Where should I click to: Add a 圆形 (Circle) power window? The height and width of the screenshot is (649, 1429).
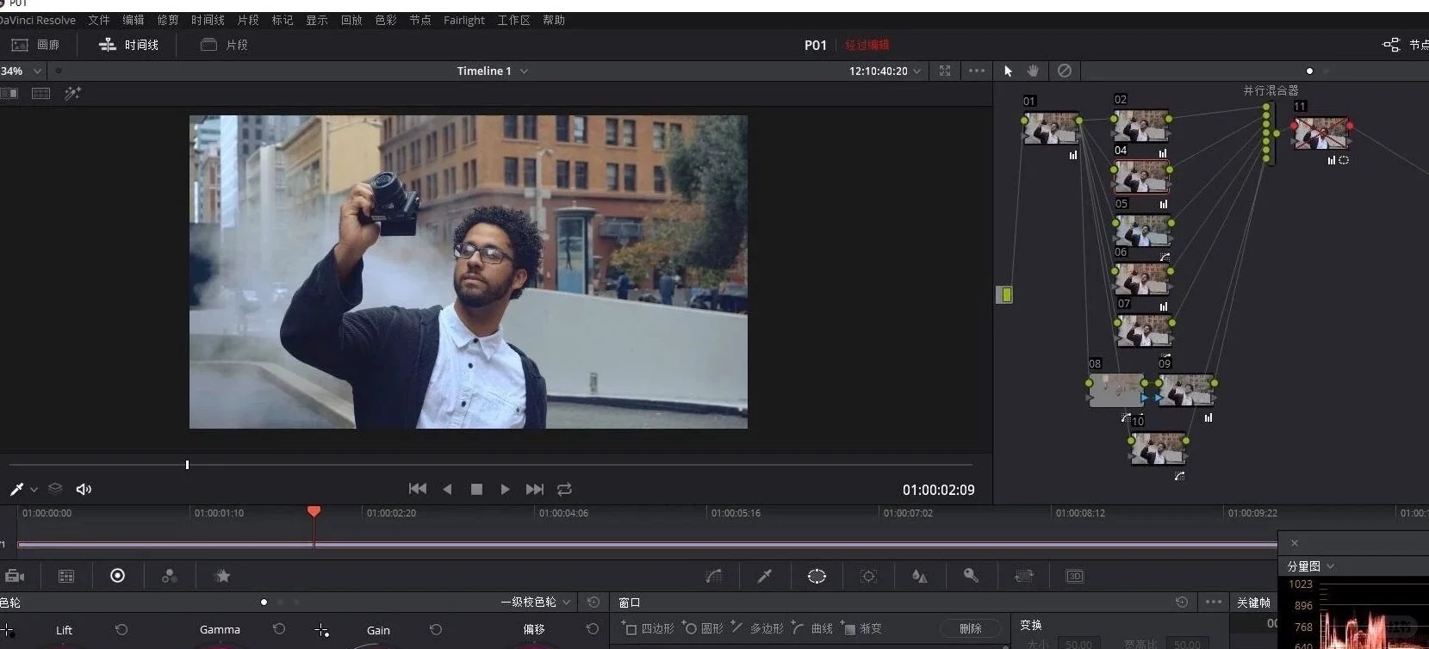[x=703, y=628]
